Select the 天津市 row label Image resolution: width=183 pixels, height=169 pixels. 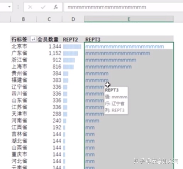[x=19, y=114]
